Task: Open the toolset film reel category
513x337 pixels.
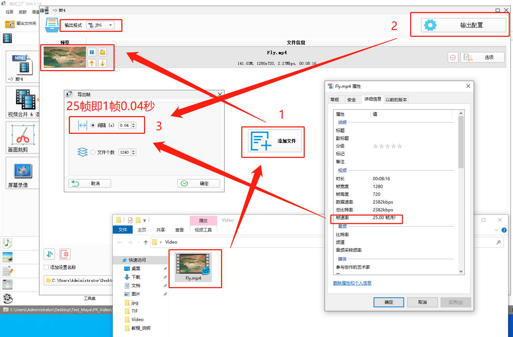Action: 7,298
